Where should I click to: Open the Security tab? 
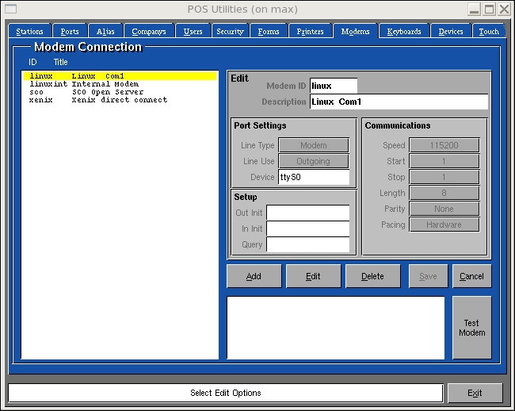point(231,31)
